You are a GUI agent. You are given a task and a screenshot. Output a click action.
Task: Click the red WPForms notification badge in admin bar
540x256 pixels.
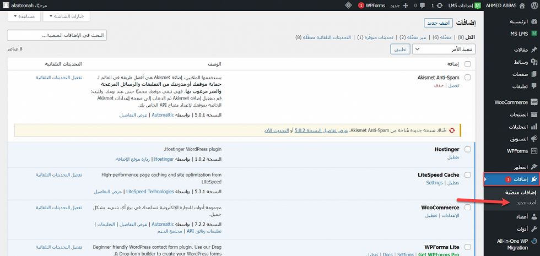(360, 6)
